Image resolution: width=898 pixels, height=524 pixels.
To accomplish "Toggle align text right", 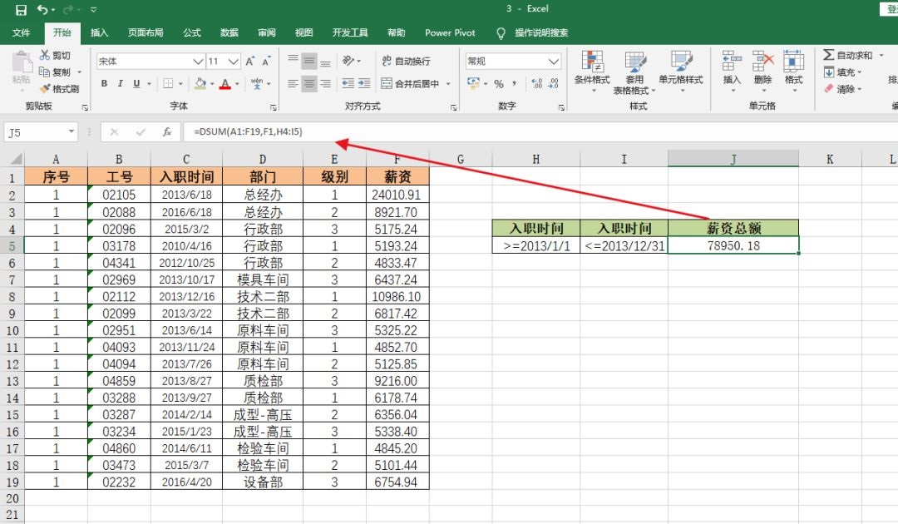I will [x=325, y=84].
